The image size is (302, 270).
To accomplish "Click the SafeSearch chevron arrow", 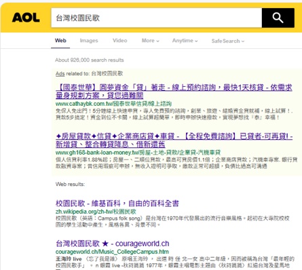I will point(243,41).
